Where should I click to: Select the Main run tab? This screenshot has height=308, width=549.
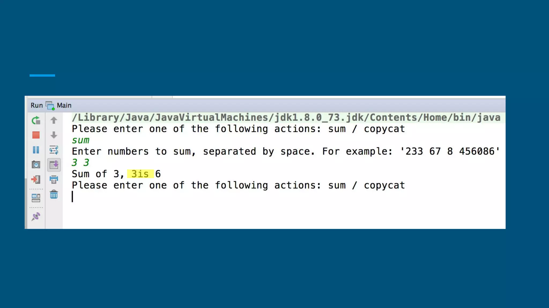[x=64, y=105]
